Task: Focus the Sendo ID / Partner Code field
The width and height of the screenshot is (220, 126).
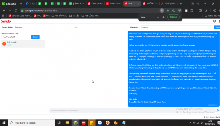Action: 16,37
